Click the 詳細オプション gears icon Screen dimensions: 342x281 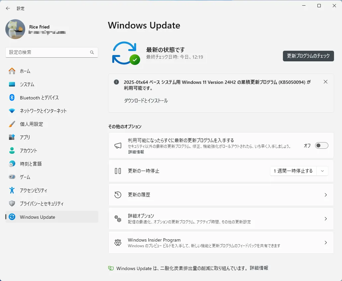(118, 218)
